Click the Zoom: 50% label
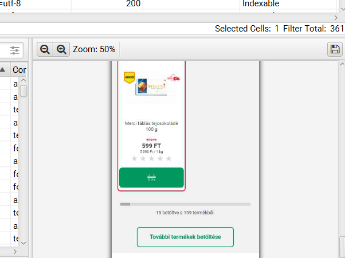This screenshot has width=345, height=258. pyautogui.click(x=94, y=49)
